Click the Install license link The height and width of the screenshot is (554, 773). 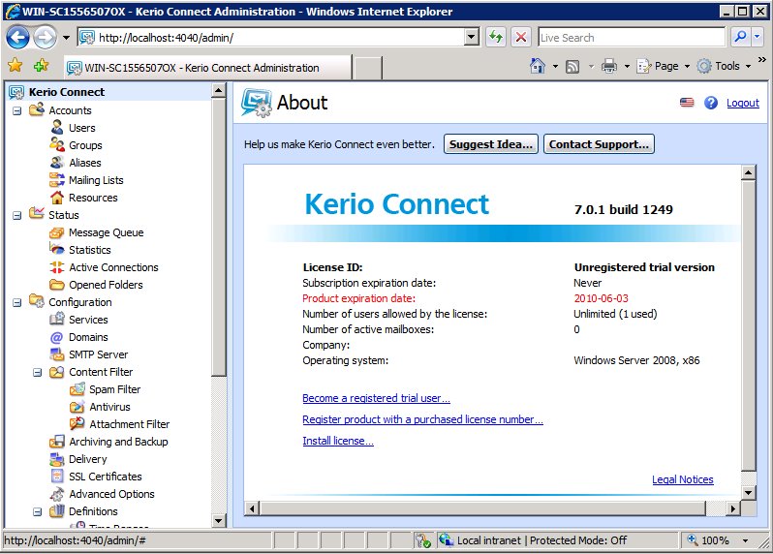tap(338, 441)
